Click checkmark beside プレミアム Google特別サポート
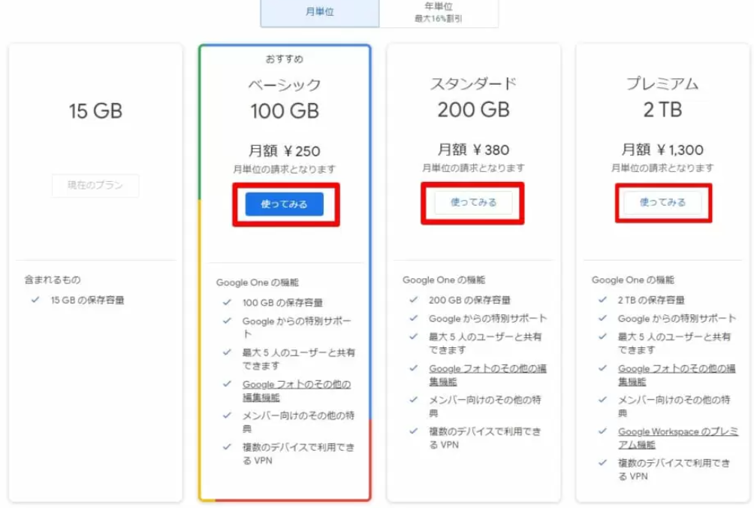This screenshot has width=754, height=508. pyautogui.click(x=602, y=318)
